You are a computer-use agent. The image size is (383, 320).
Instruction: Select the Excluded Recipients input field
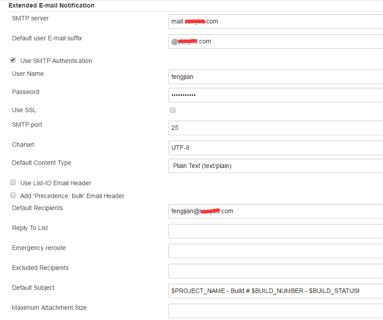point(275,271)
